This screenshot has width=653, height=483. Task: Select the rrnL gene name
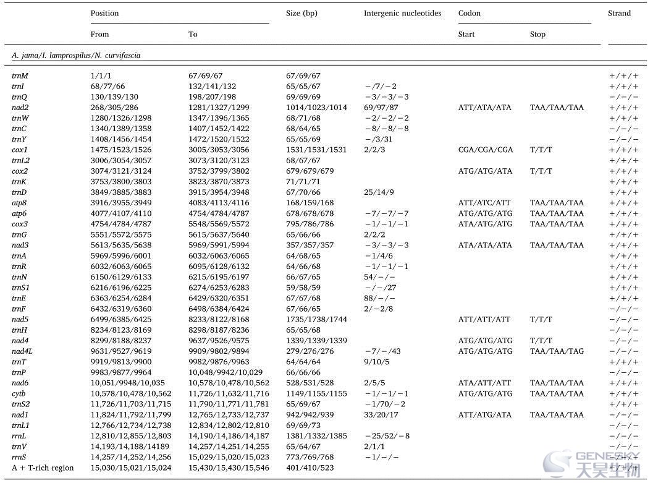pos(19,436)
